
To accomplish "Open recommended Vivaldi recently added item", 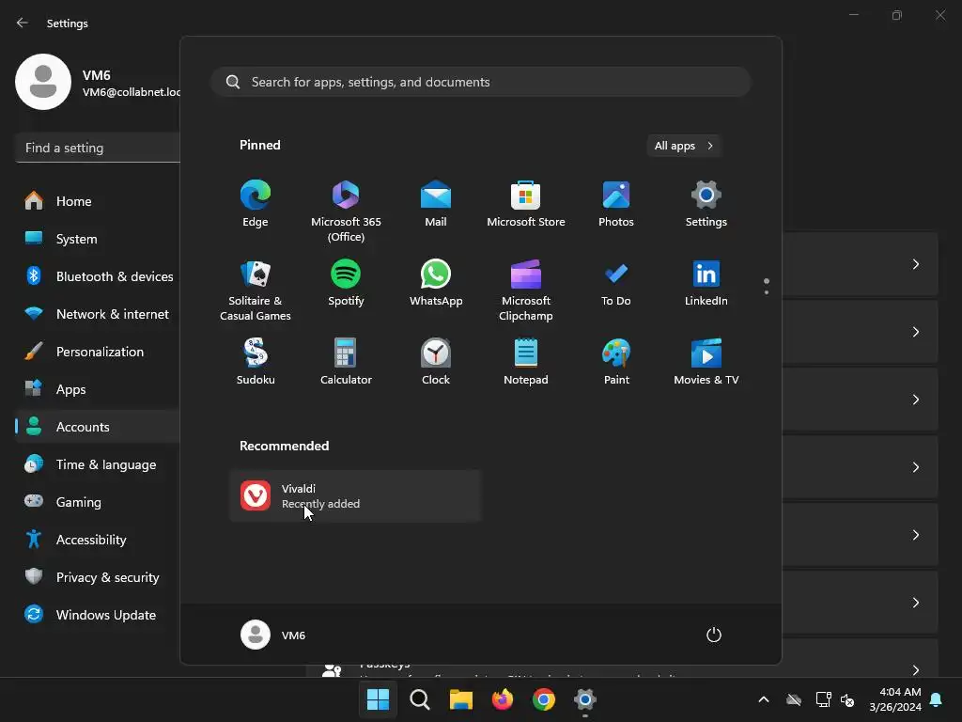I will [x=356, y=496].
